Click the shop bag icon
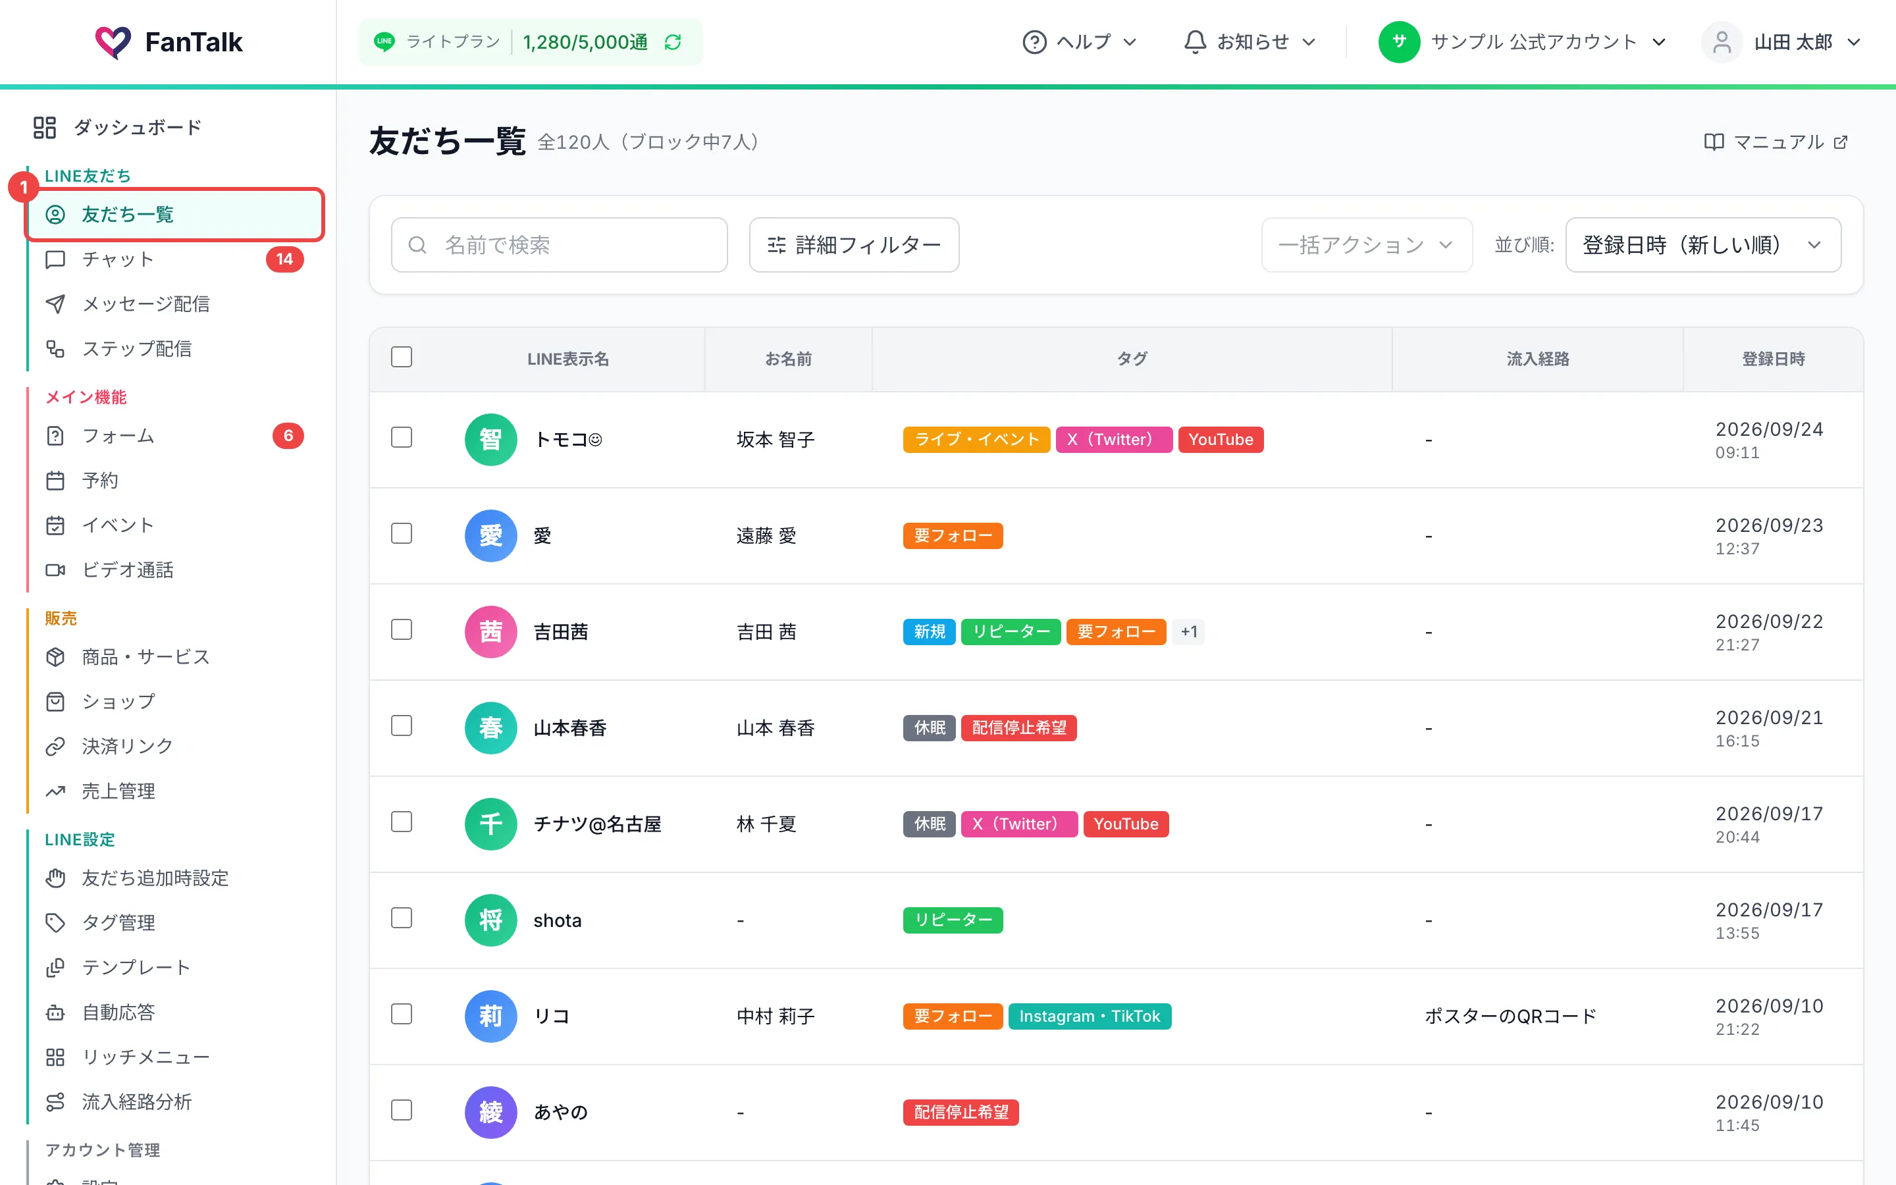The width and height of the screenshot is (1896, 1185). [x=55, y=701]
